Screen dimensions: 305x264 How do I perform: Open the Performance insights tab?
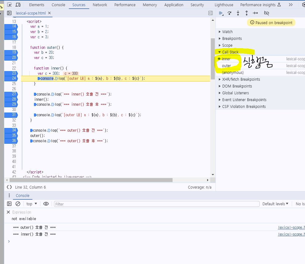(261, 5)
